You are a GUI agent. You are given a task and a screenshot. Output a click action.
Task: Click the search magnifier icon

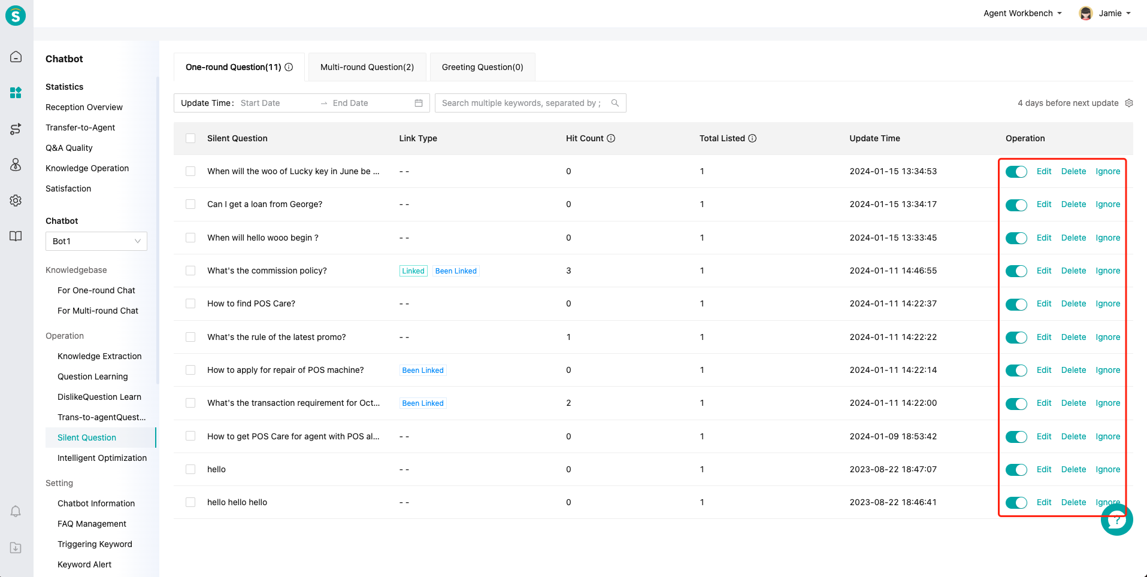pos(615,103)
